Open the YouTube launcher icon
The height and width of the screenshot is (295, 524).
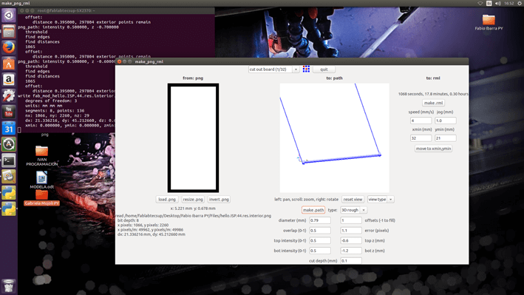click(x=9, y=112)
